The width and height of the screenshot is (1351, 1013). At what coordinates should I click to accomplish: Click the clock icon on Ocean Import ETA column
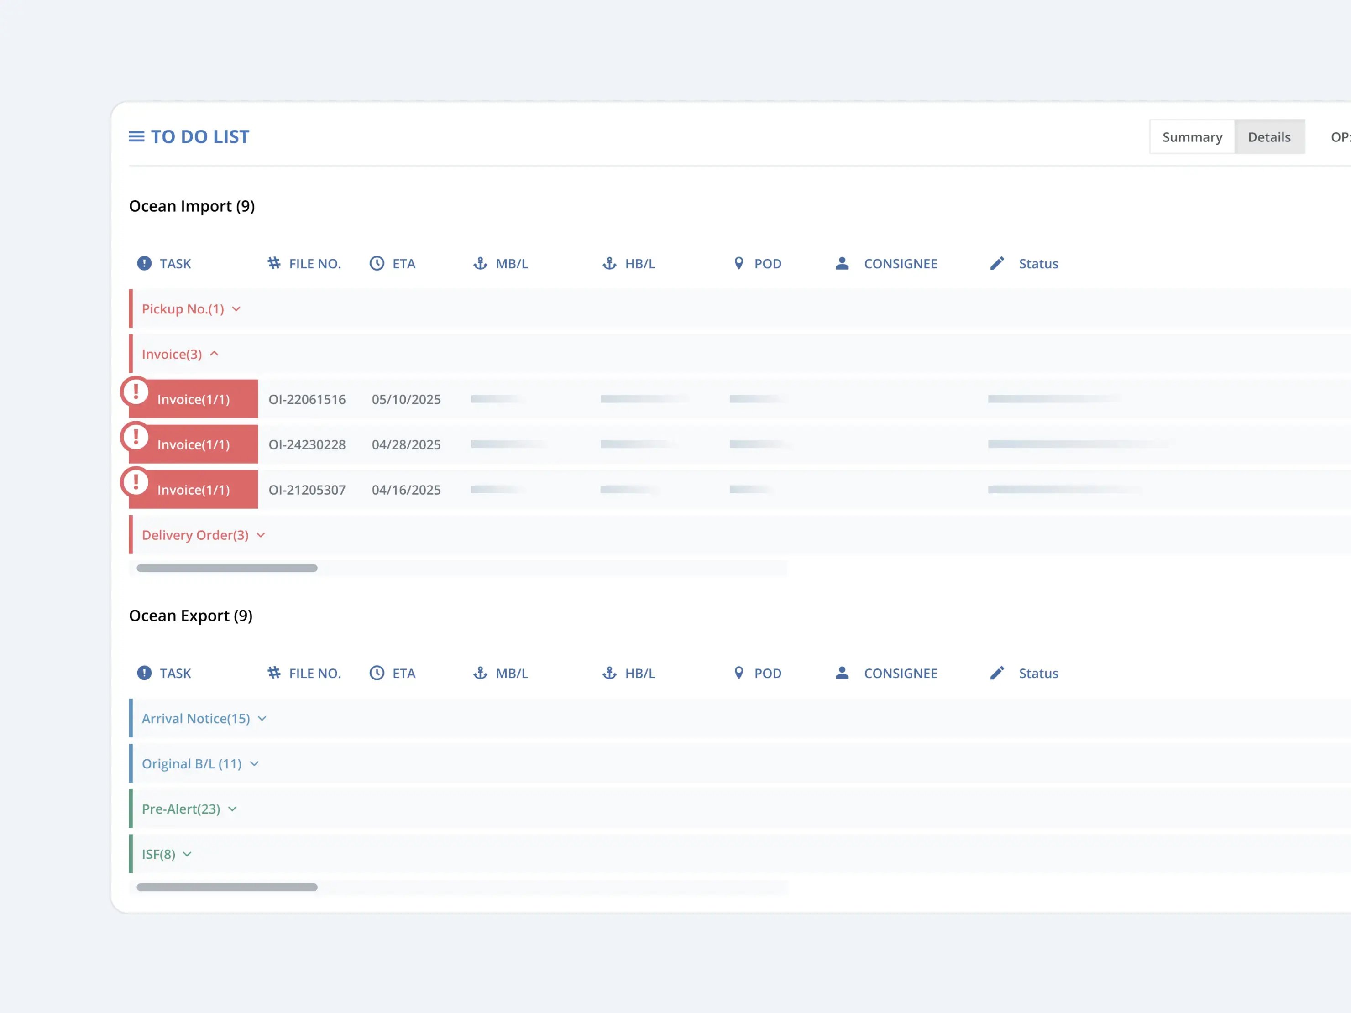[x=377, y=263]
